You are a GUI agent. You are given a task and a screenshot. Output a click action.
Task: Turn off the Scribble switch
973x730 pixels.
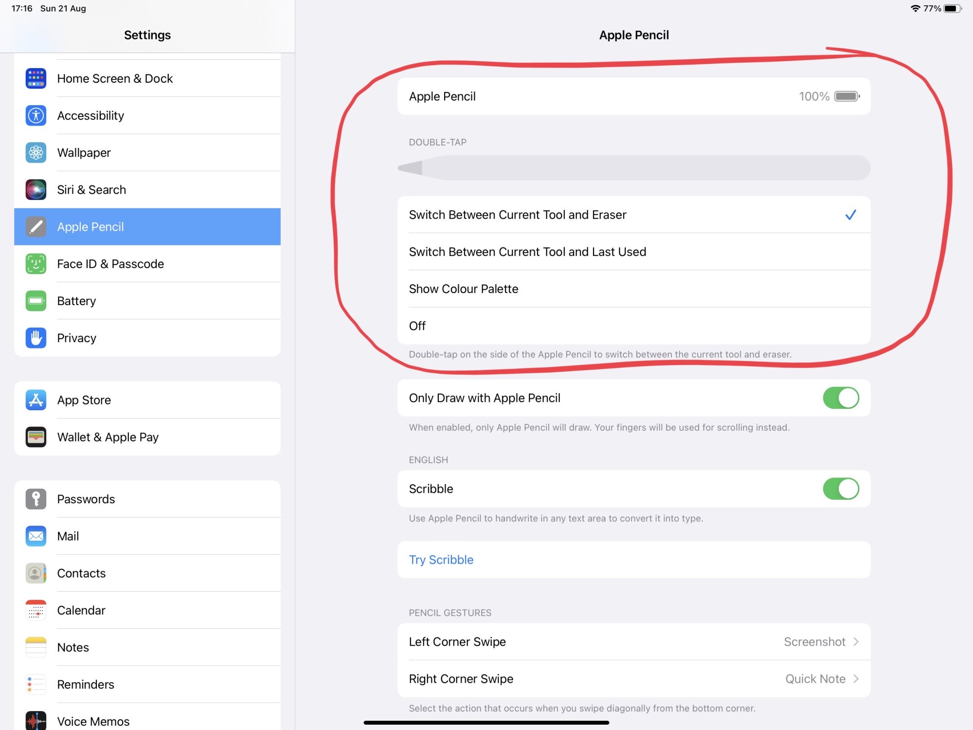point(840,489)
